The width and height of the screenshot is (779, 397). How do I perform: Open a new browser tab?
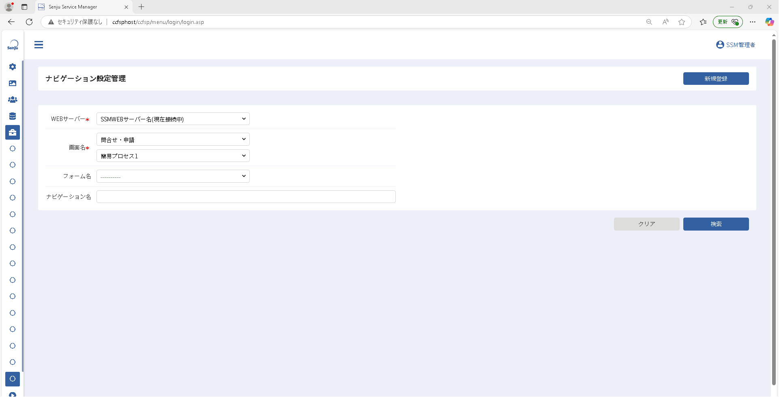click(x=141, y=7)
